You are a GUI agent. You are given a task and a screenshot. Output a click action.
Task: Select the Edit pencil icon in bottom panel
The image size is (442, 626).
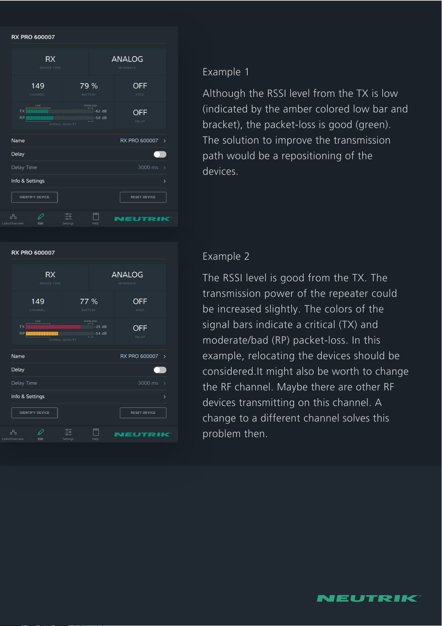tap(41, 434)
